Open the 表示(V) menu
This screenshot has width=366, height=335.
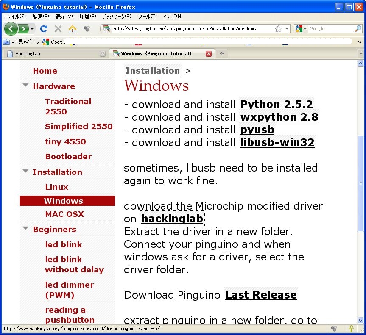pyautogui.click(x=64, y=17)
